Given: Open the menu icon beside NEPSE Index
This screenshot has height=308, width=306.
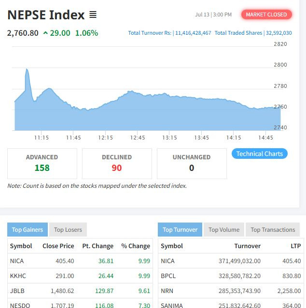Looking at the screenshot, I should (x=93, y=15).
